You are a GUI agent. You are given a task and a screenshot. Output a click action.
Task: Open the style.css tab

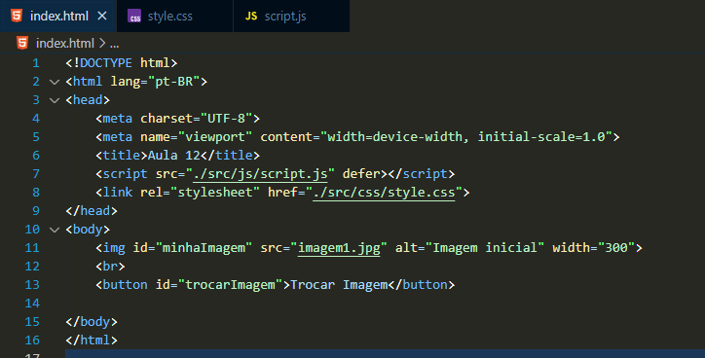(x=175, y=17)
